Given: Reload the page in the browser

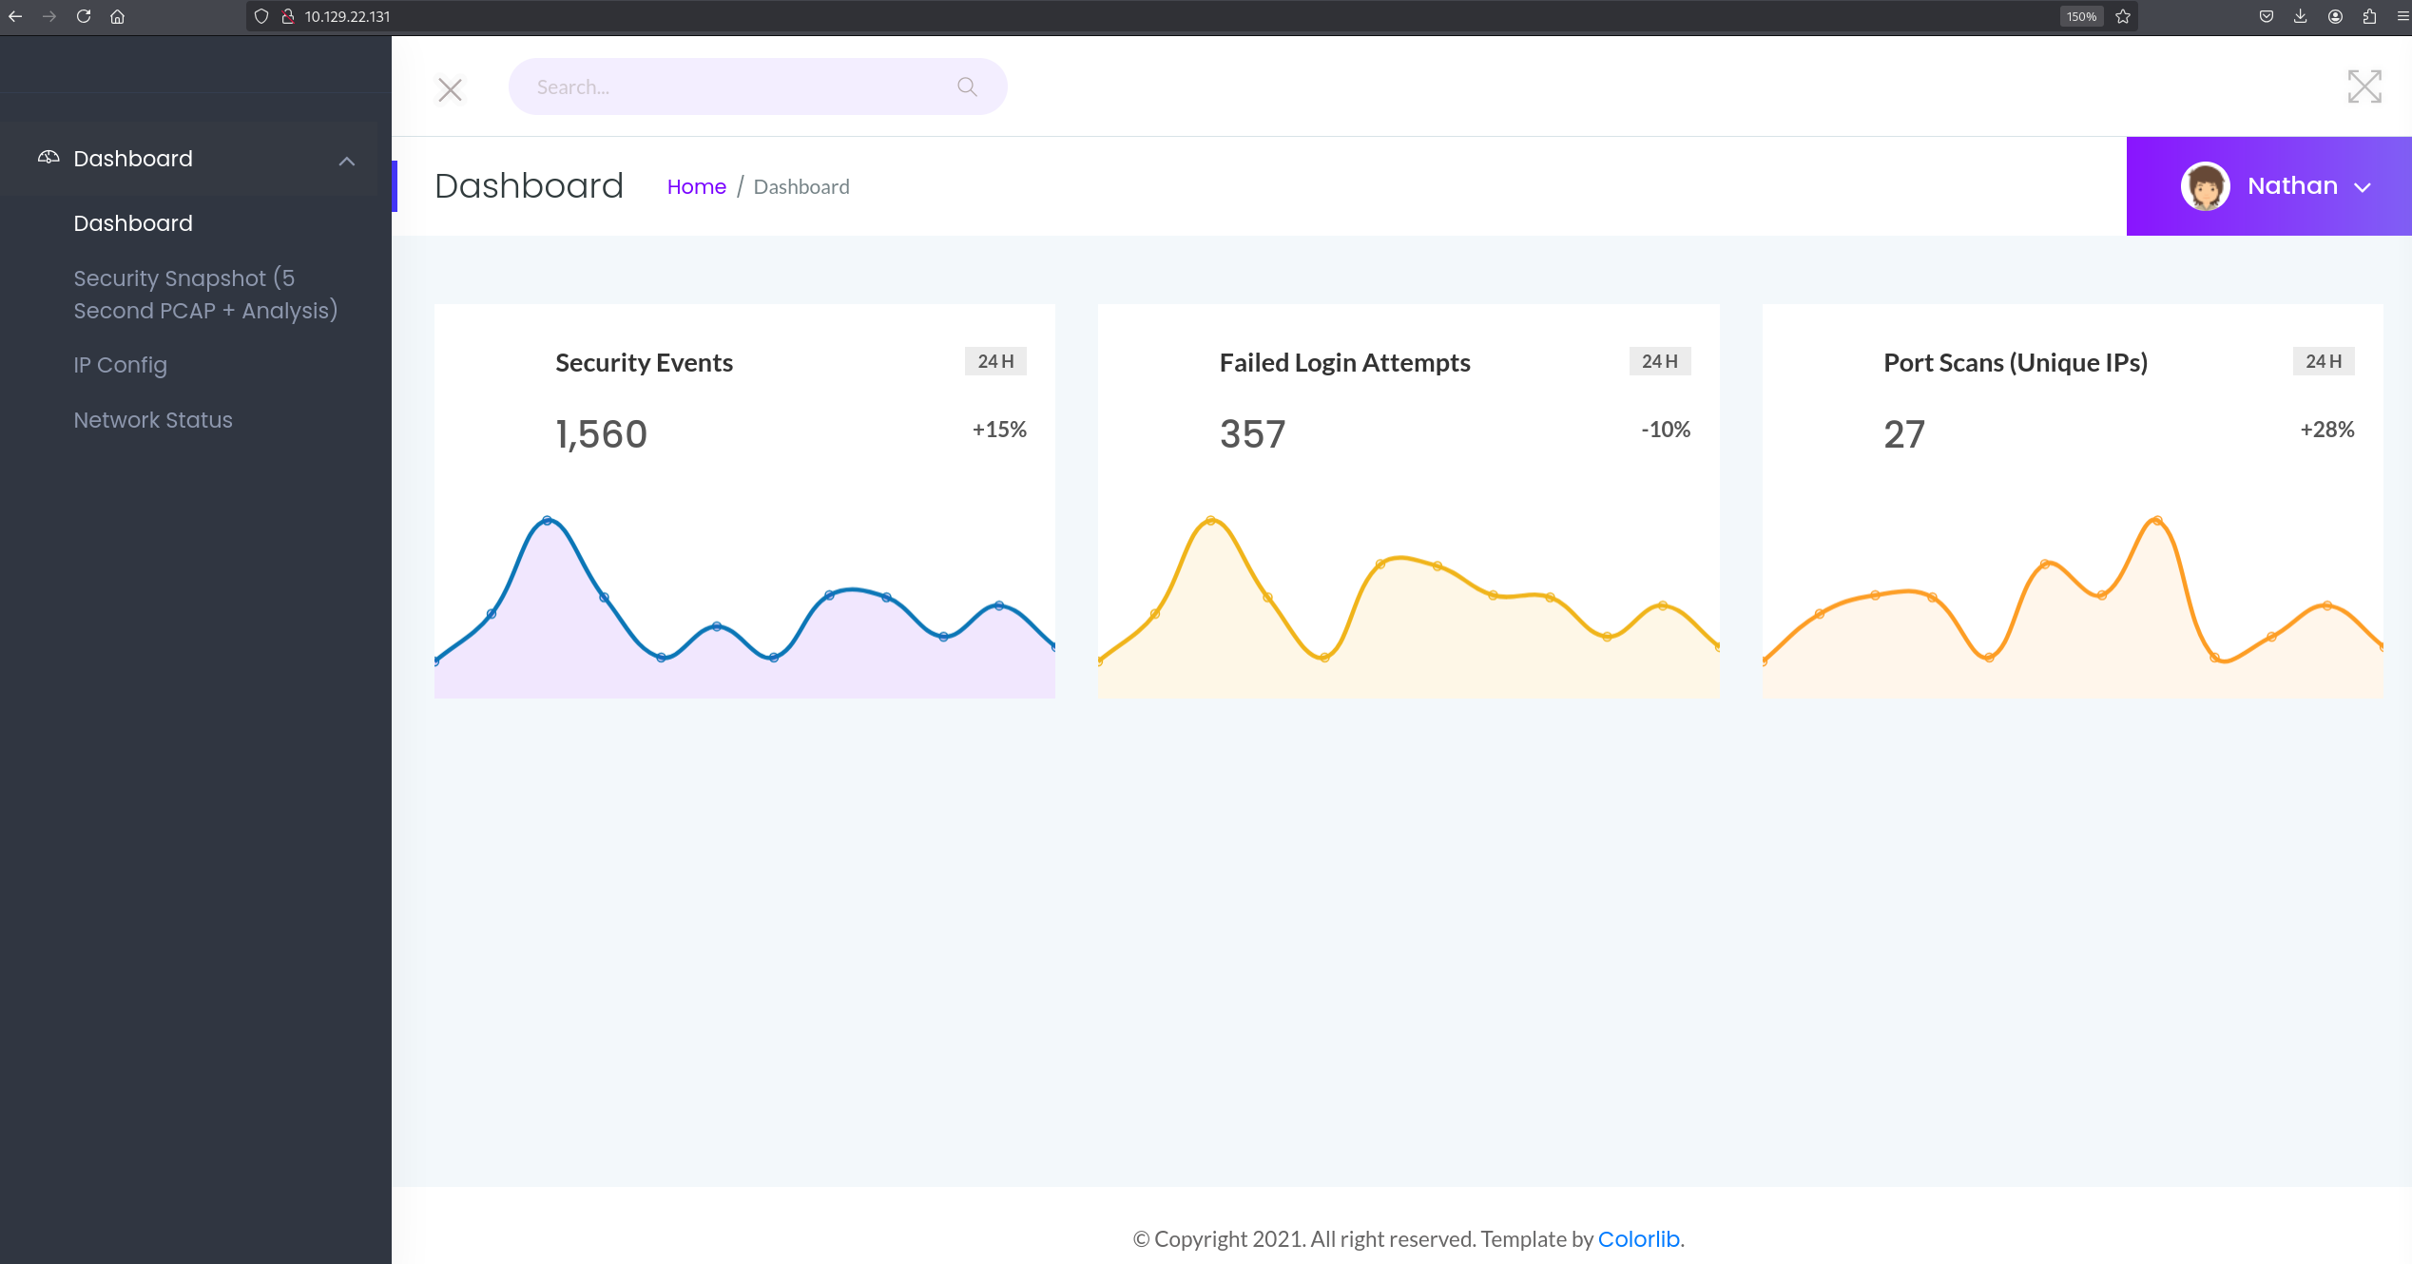Looking at the screenshot, I should (x=84, y=16).
